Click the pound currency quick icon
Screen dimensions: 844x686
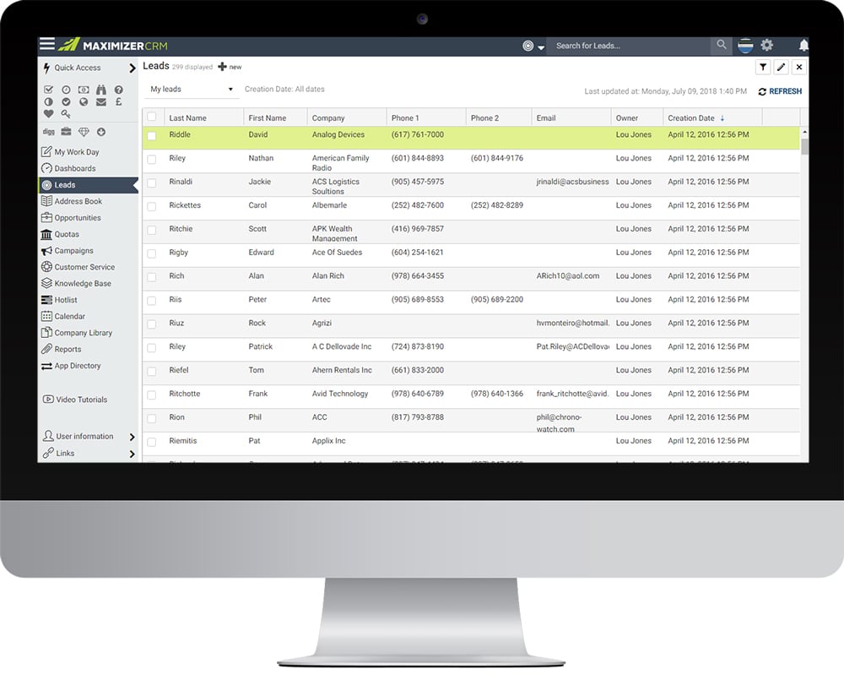pyautogui.click(x=118, y=101)
